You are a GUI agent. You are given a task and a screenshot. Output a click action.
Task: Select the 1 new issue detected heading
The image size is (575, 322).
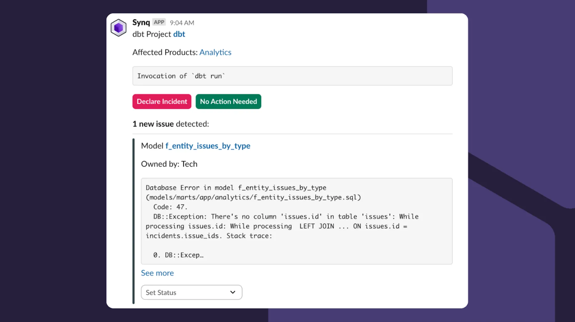pyautogui.click(x=170, y=124)
